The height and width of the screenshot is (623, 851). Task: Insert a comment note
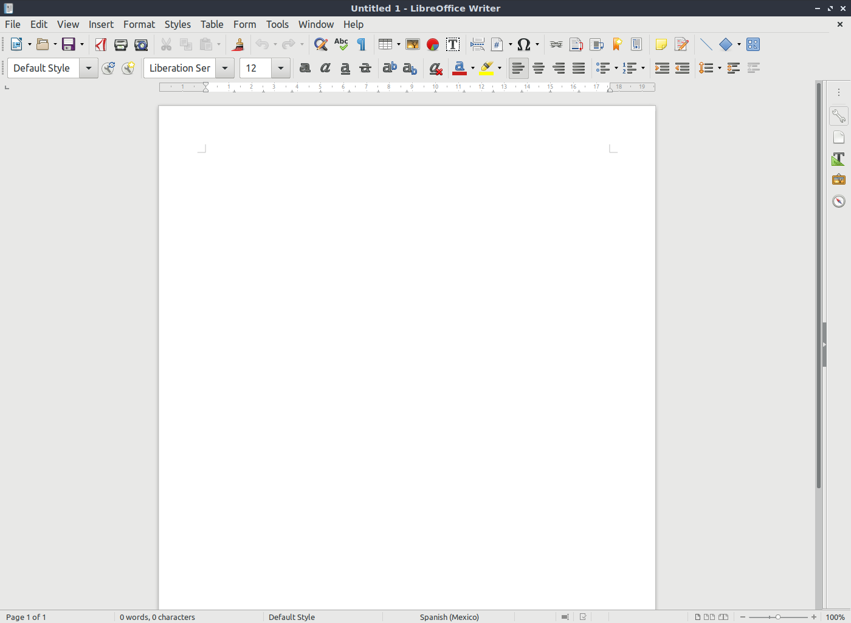click(661, 44)
